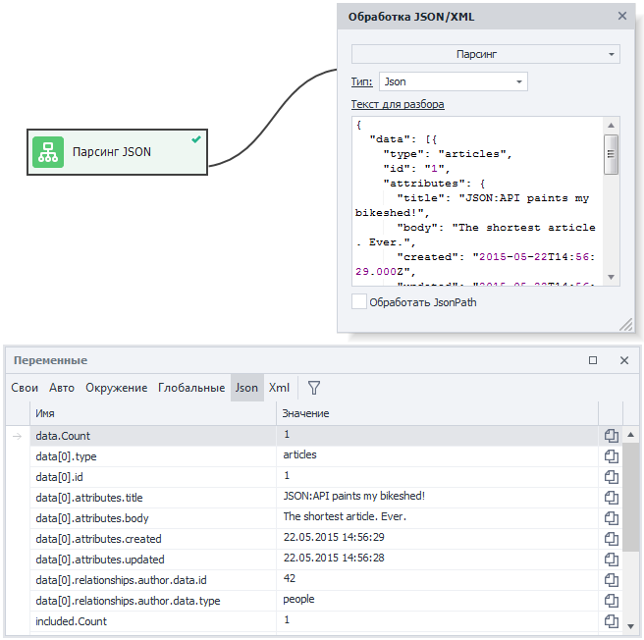Copy value of data[0].type row
The image size is (644, 640).
coord(611,455)
